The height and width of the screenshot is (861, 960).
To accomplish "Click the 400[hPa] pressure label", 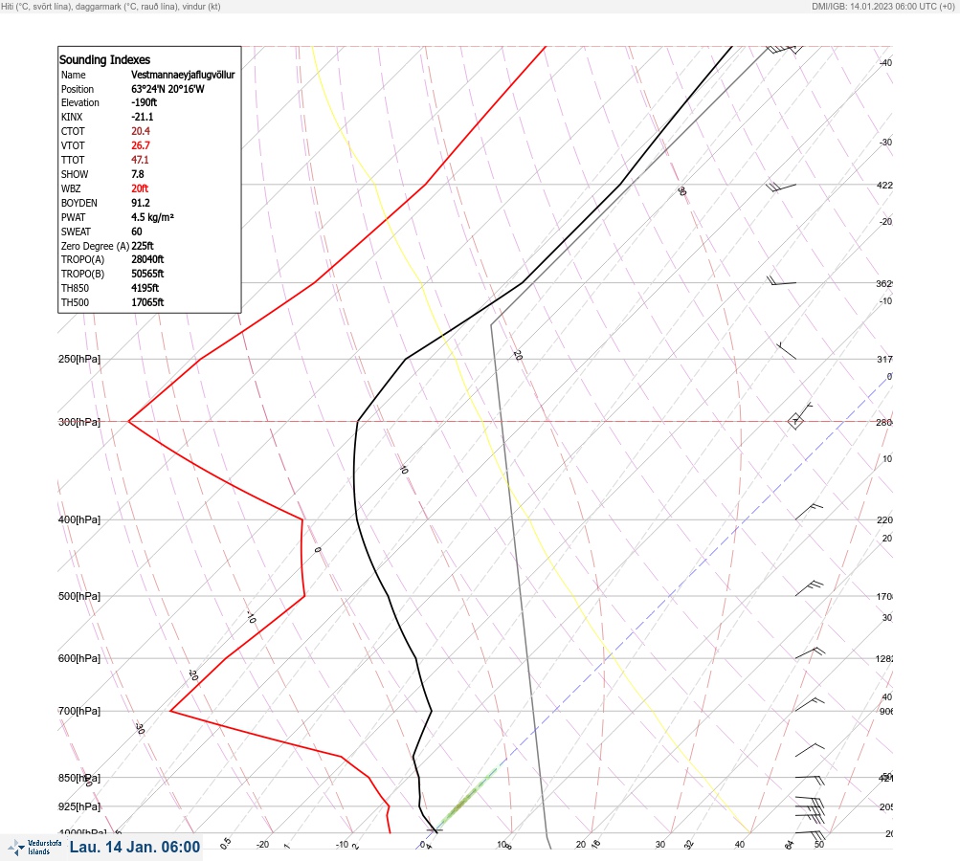I will click(79, 519).
